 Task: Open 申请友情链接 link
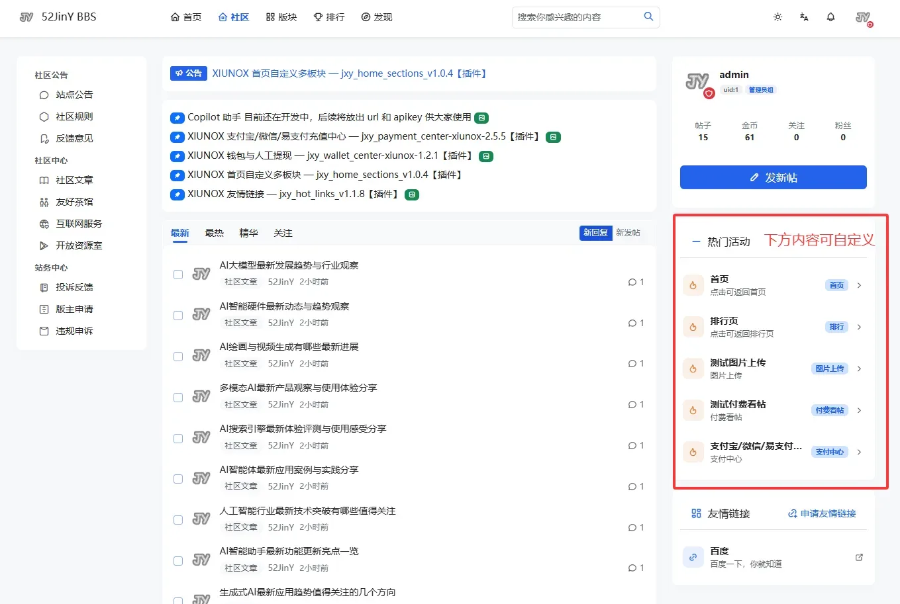[x=822, y=513]
